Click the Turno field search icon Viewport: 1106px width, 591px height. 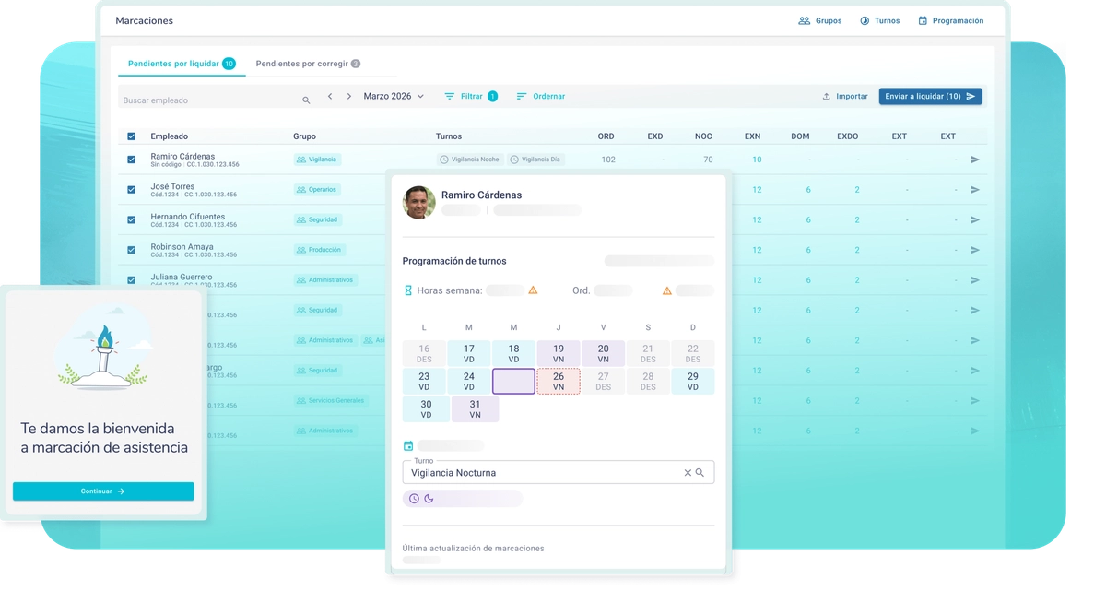coord(700,473)
